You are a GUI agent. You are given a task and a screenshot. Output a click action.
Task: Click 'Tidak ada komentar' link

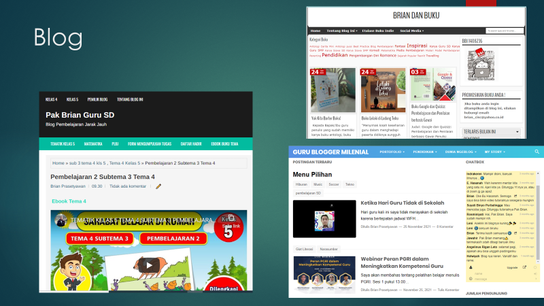click(x=128, y=186)
